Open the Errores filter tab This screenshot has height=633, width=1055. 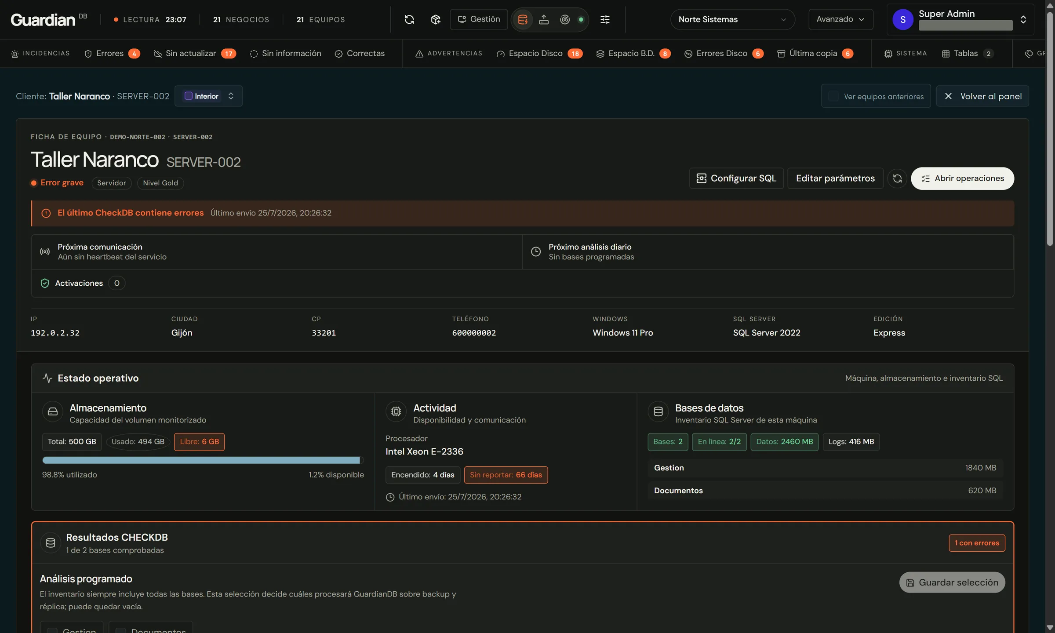coord(112,54)
